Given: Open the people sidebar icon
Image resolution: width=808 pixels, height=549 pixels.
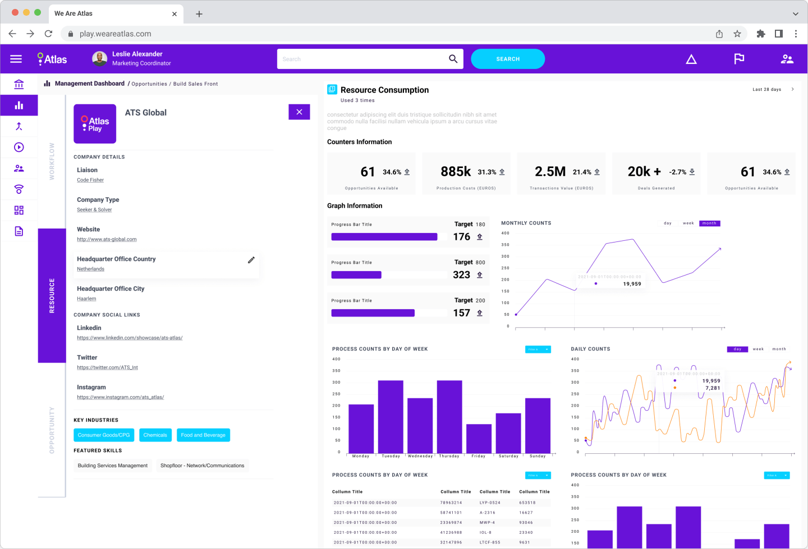Looking at the screenshot, I should coord(19,168).
